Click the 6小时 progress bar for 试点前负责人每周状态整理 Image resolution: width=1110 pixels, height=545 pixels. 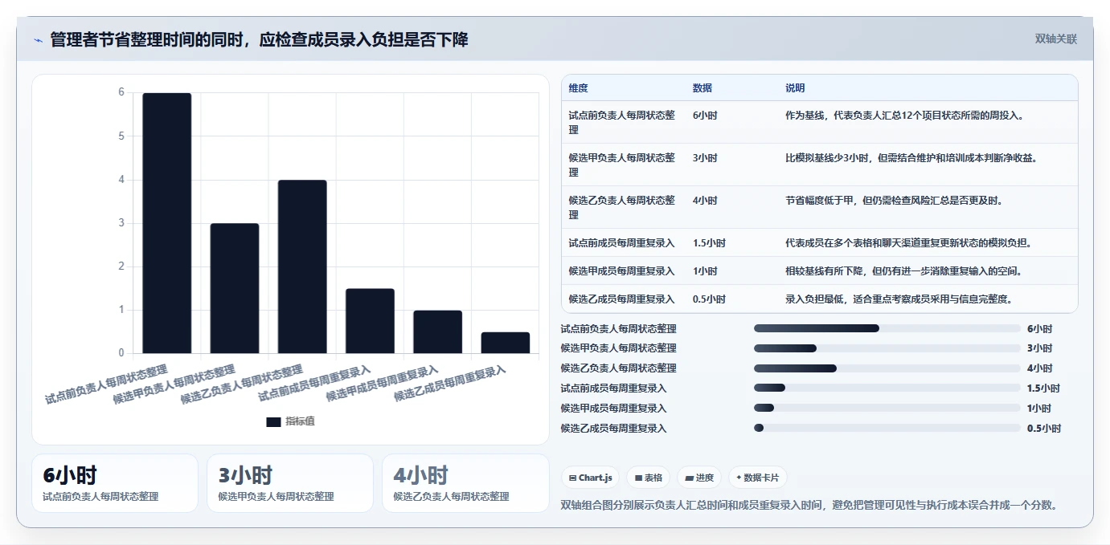[887, 328]
